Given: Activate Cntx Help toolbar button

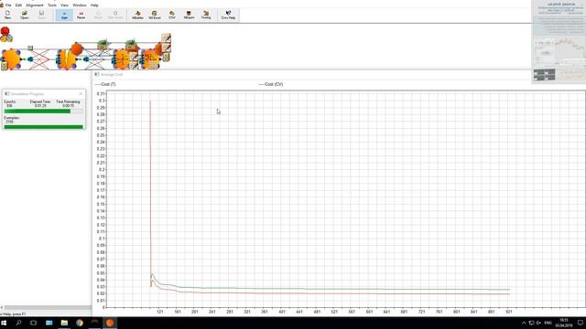Looking at the screenshot, I should point(228,16).
